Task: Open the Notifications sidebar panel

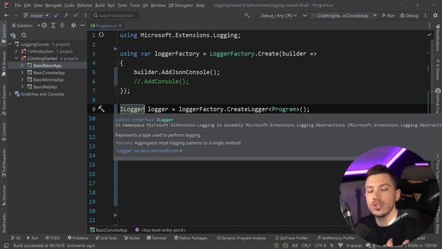Action: [x=438, y=37]
